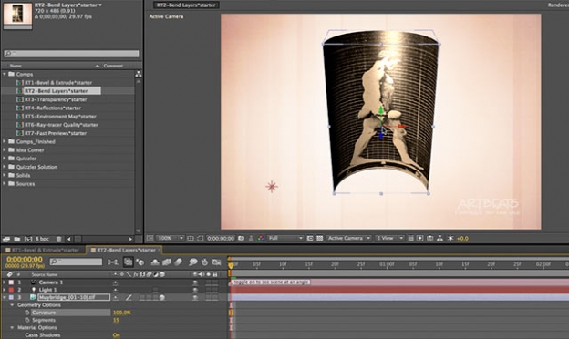
Task: Open grid and guide options in viewer
Action: 191,238
